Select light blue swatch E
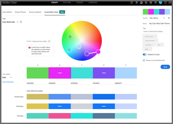The image size is (173, 124). point(126,73)
